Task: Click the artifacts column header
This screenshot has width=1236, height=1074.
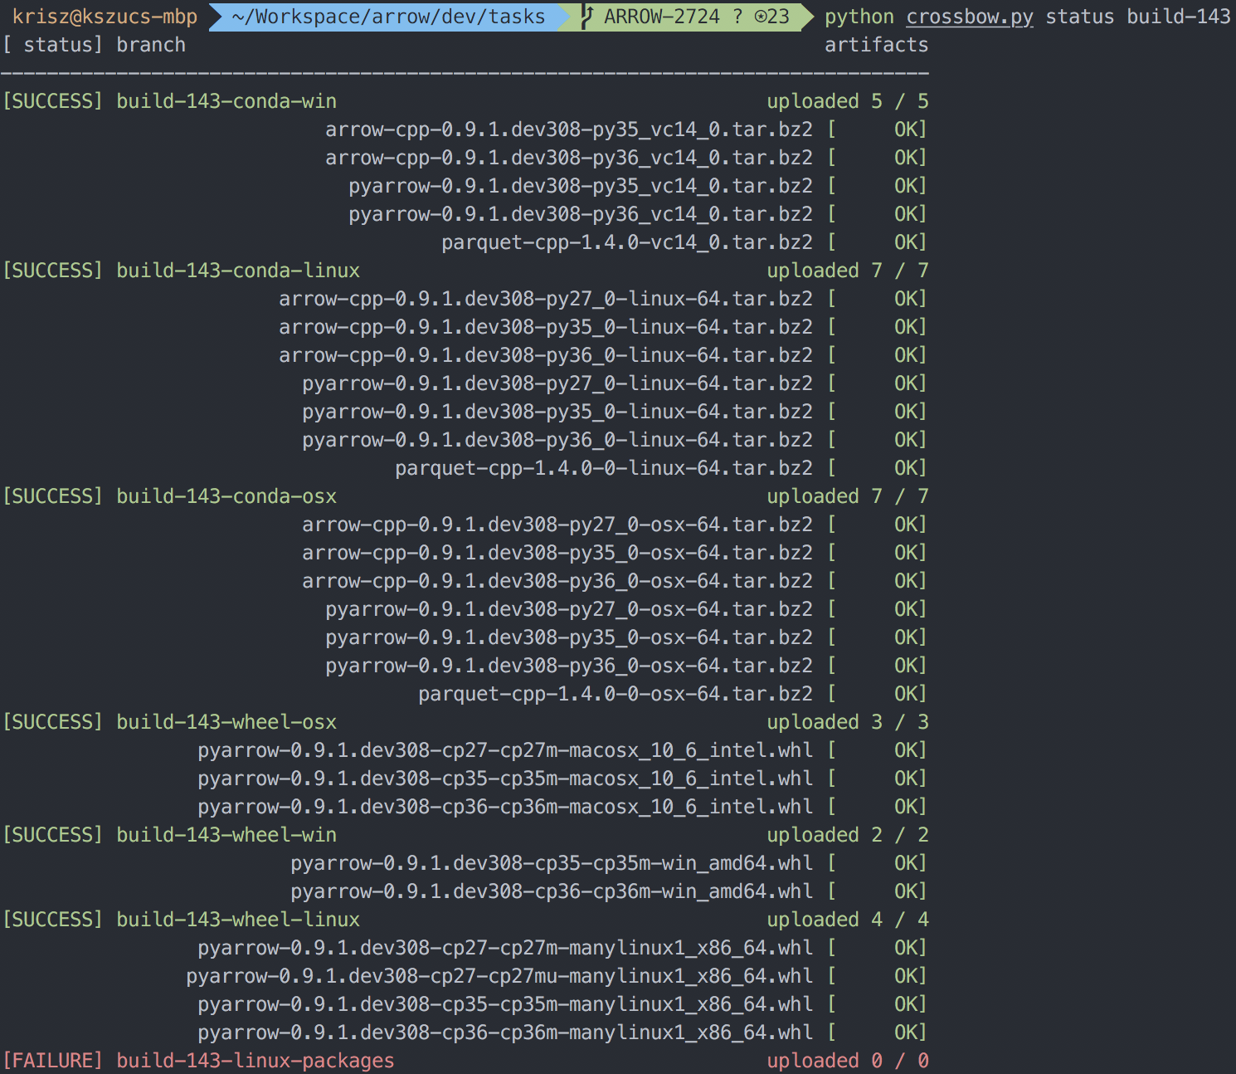Action: click(x=876, y=45)
